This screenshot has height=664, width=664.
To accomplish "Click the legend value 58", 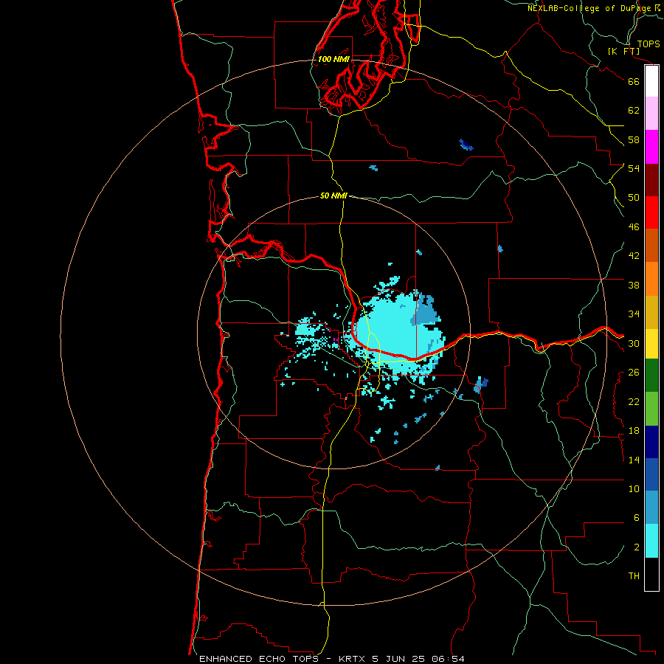I will tap(634, 139).
